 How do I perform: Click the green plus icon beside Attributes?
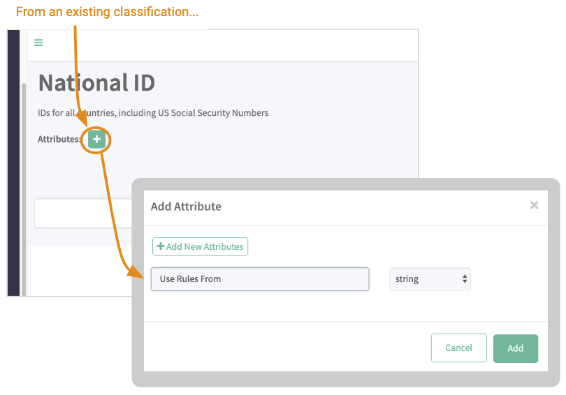click(x=96, y=140)
